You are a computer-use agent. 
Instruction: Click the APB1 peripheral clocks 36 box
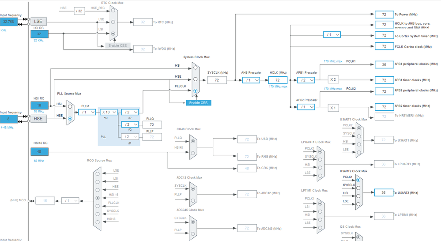tap(384, 65)
